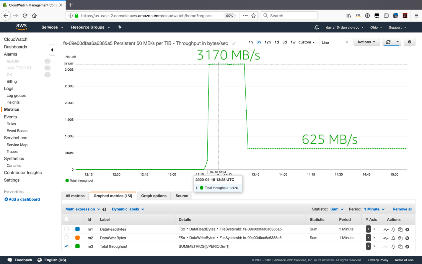The image size is (422, 264).
Task: Click the Remove all link
Action: (x=402, y=209)
